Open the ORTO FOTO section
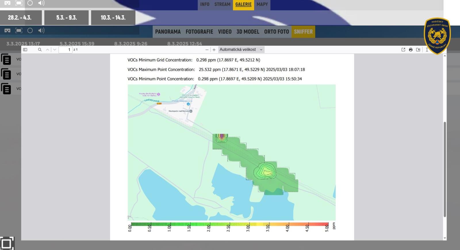Viewport: 460px width, 250px height. (276, 32)
